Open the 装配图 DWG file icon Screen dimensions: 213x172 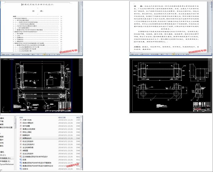[x=21, y=151]
